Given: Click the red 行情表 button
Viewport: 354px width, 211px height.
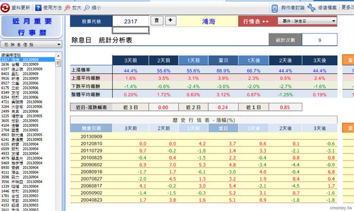Looking at the screenshot, I should pyautogui.click(x=256, y=21).
